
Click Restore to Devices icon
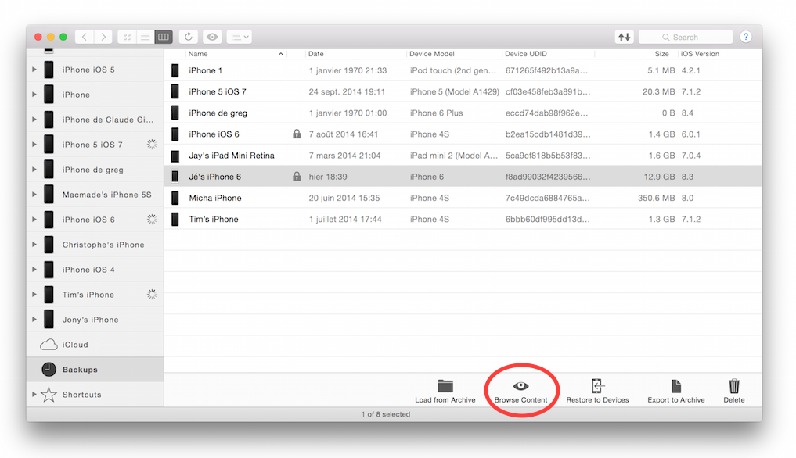coord(597,386)
